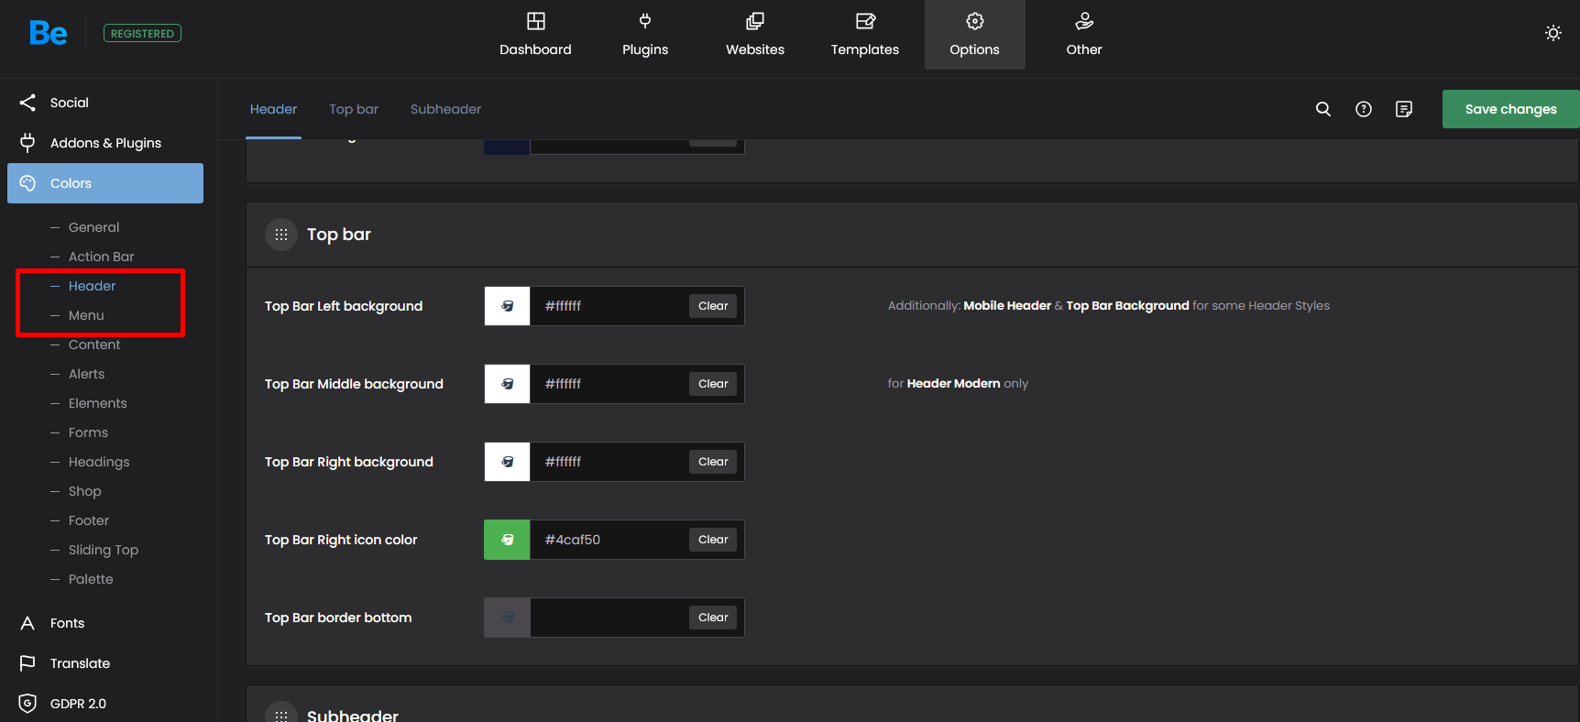Image resolution: width=1580 pixels, height=722 pixels.
Task: Open the Templates section
Action: (864, 35)
